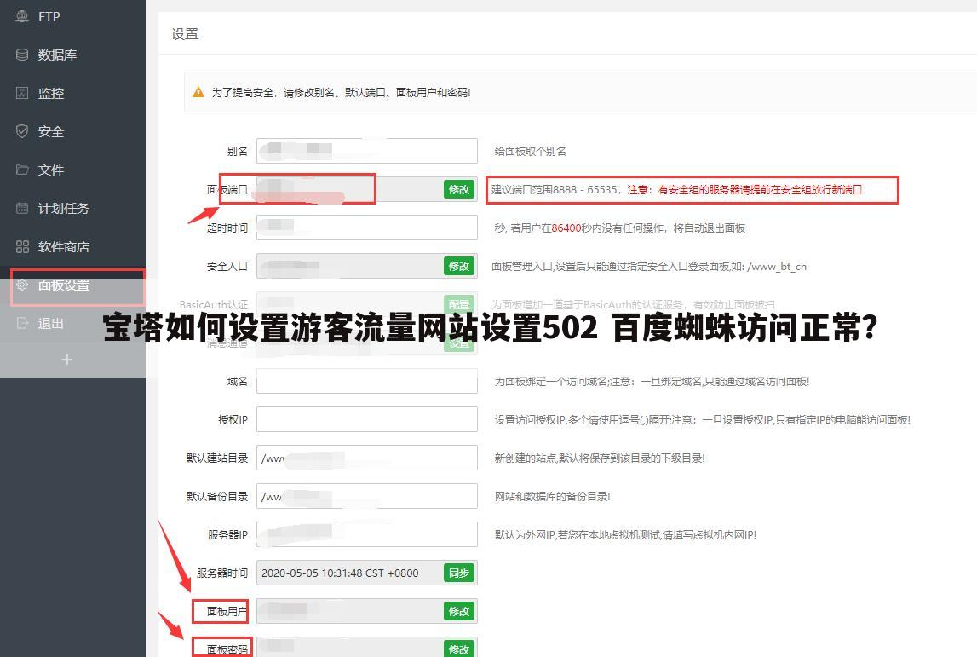Click the 为了提高安全 warning message

point(341,92)
